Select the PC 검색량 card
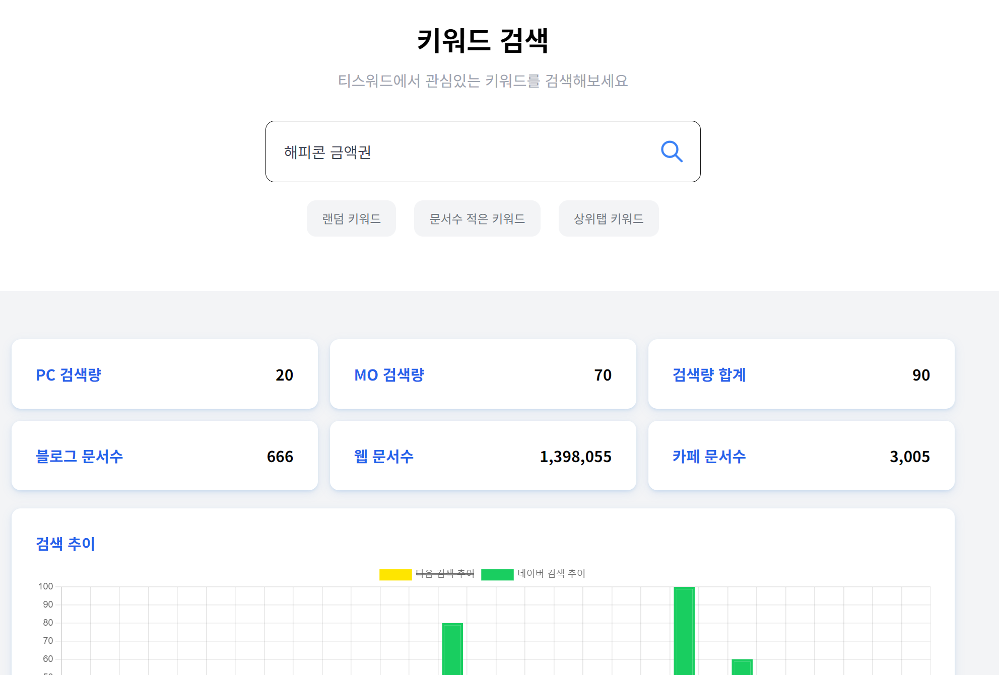Screen dimensions: 999x675 pyautogui.click(x=165, y=374)
